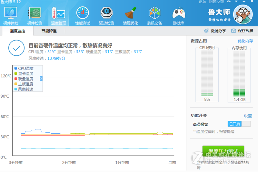
Task: Toggle 显卡温度 legend green swatch
Action: (16, 73)
